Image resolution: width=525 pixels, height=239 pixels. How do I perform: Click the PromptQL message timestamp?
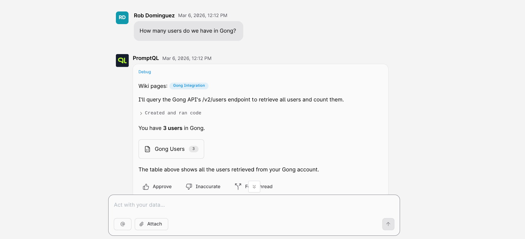187,59
